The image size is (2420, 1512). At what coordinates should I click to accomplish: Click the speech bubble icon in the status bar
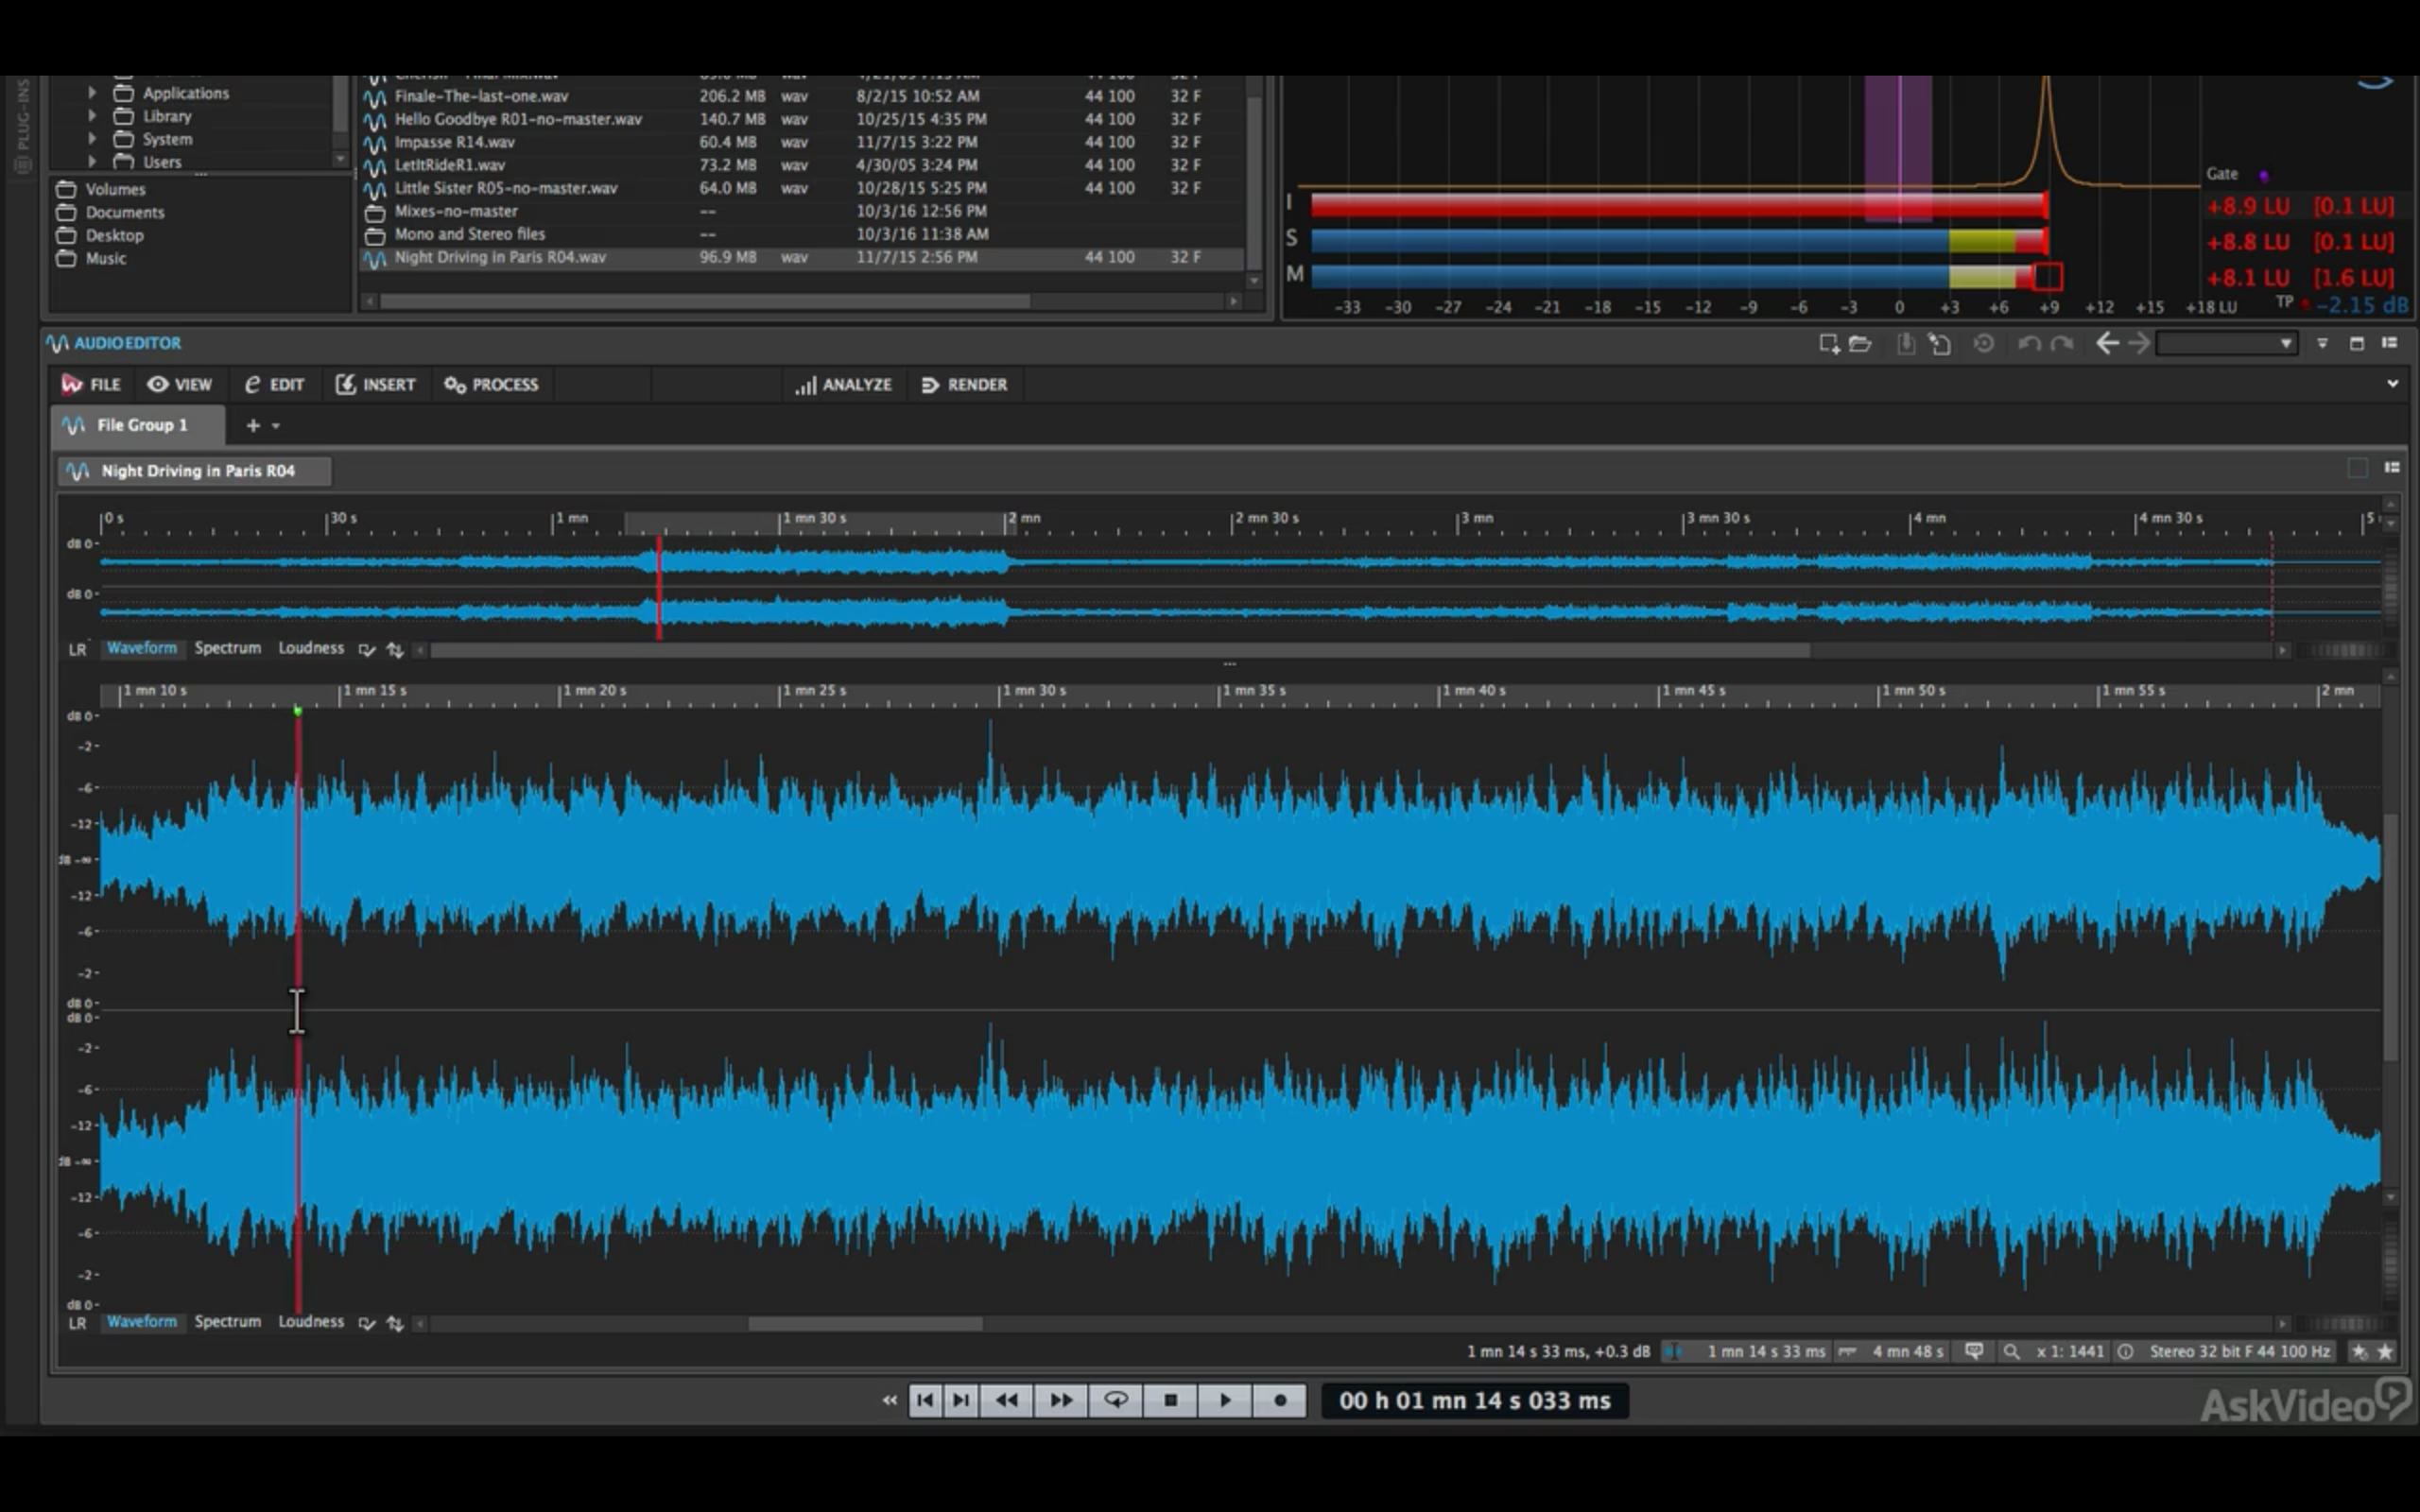pyautogui.click(x=1974, y=1352)
